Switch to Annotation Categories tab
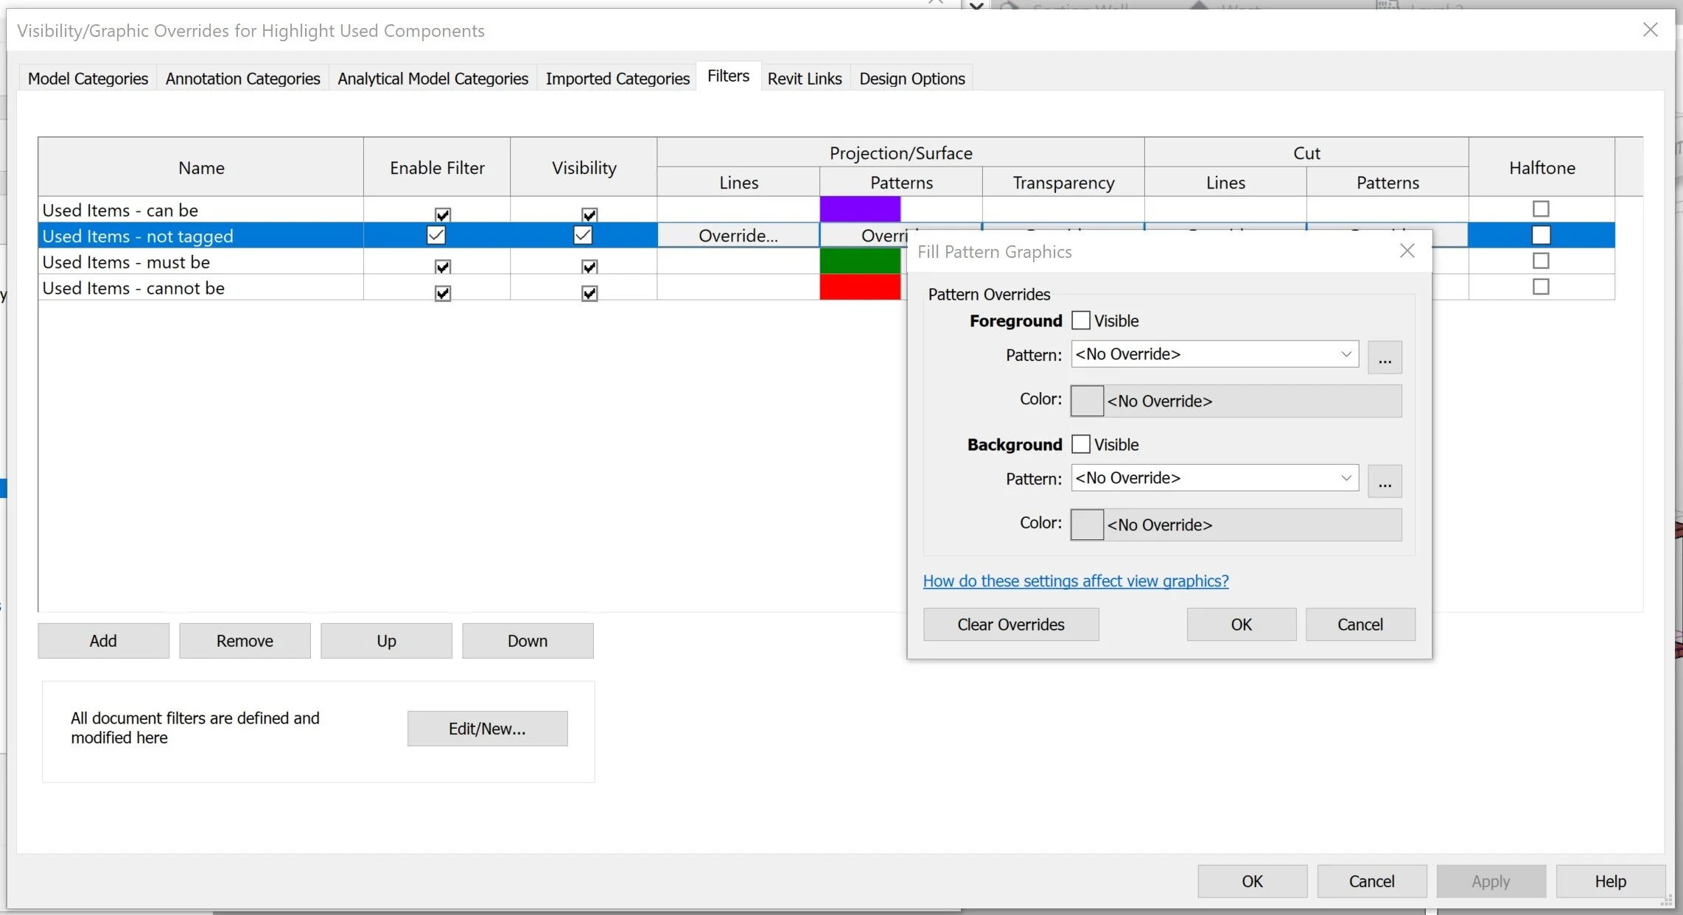Viewport: 1683px width, 915px height. 242,79
